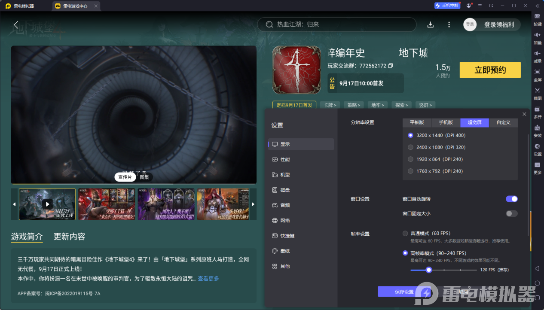The image size is (544, 310).
Task: Copy the player group number 772562172
Action: [391, 66]
